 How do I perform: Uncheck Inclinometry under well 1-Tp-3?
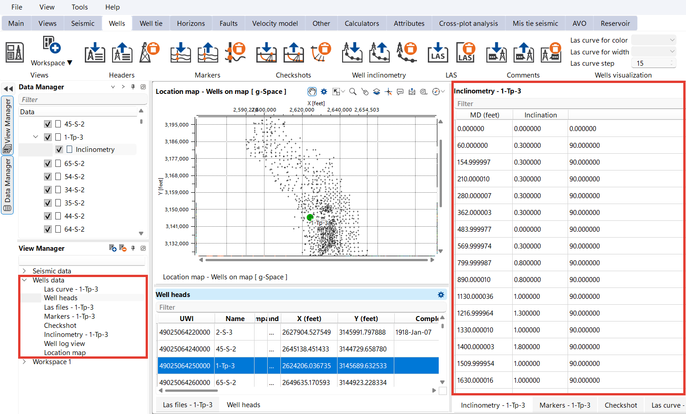(59, 149)
